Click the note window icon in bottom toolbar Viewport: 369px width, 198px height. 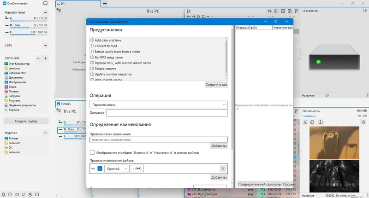point(37,194)
